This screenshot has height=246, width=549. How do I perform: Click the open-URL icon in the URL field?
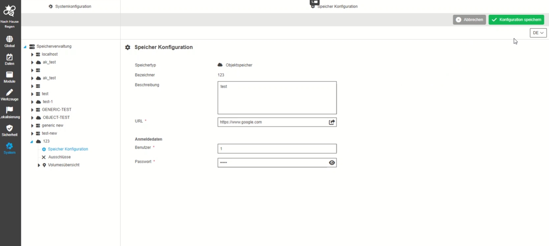coord(332,122)
